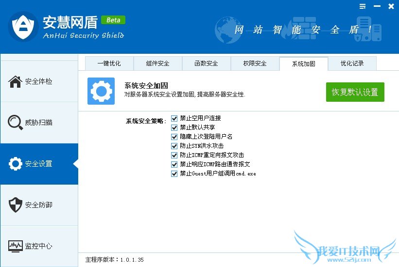
Task: Click the 安慧网盾 title text
Action: (x=70, y=22)
